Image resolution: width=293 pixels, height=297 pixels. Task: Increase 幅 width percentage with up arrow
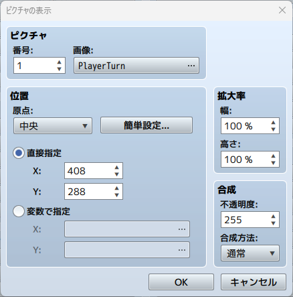point(273,123)
